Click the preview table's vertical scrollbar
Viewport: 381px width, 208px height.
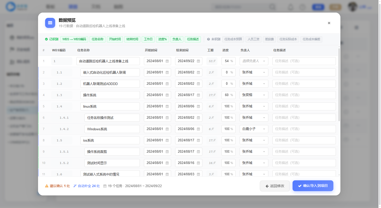click(339, 84)
